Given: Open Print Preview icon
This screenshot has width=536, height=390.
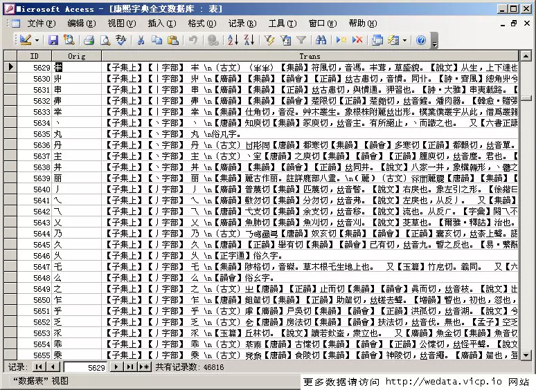Looking at the screenshot, I should 105,40.
